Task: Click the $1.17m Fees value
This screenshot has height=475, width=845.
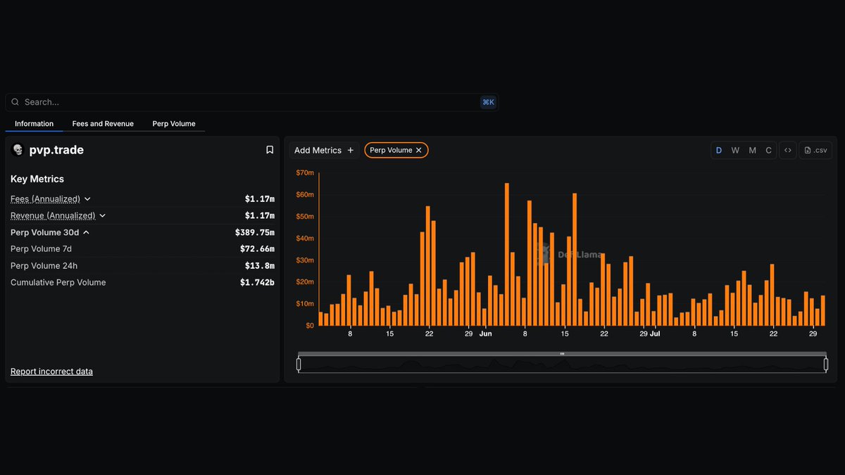Action: (x=260, y=199)
